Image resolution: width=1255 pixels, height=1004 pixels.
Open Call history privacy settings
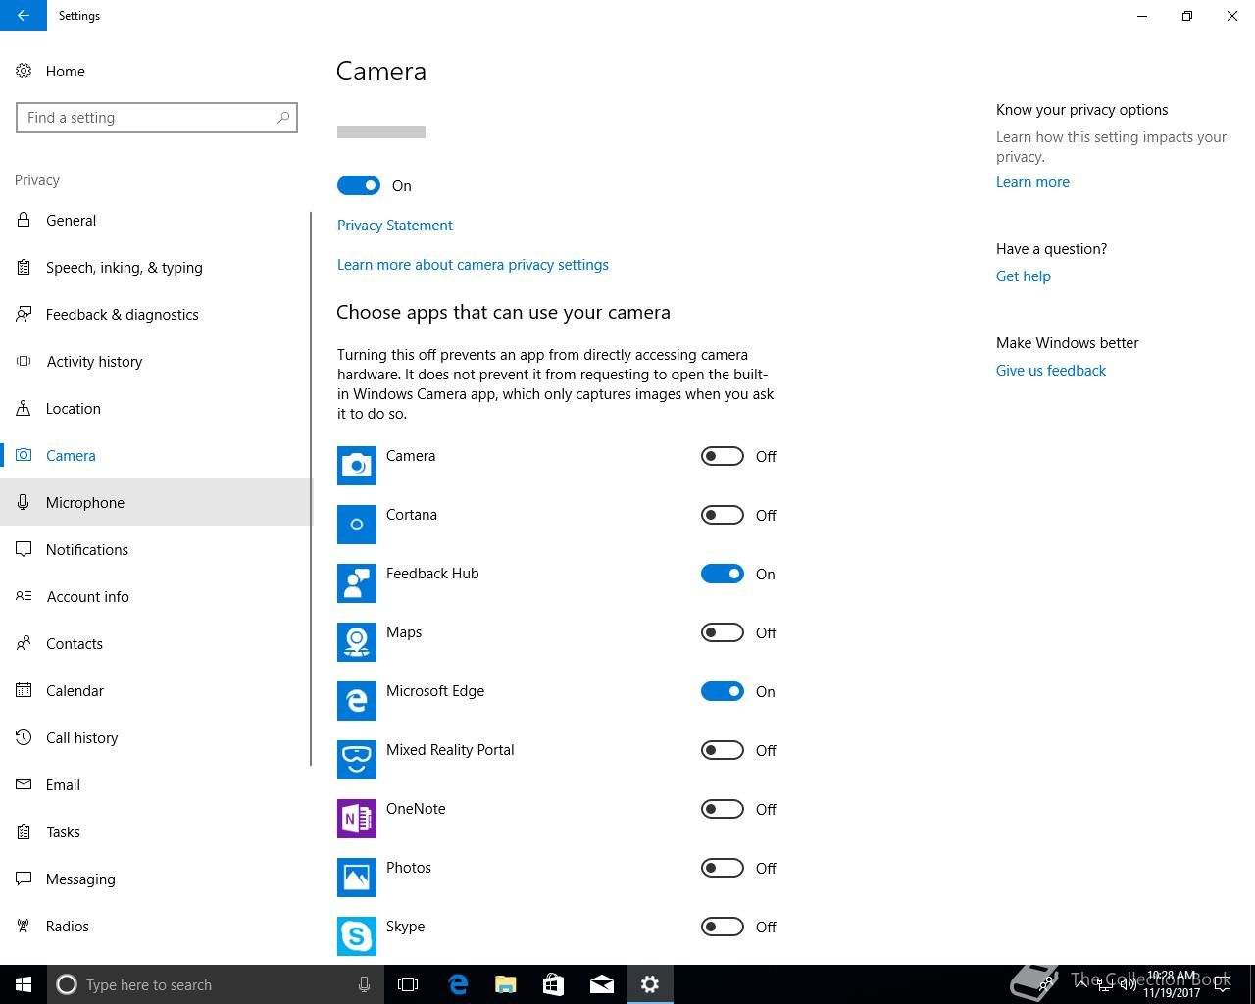tap(155, 737)
